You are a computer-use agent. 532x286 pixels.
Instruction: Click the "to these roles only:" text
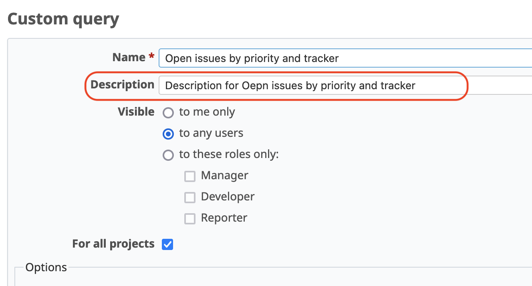(x=229, y=154)
